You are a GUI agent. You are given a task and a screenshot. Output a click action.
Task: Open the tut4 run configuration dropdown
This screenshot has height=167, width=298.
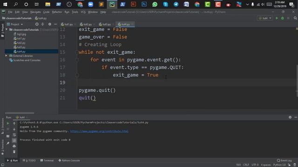[x=265, y=18]
